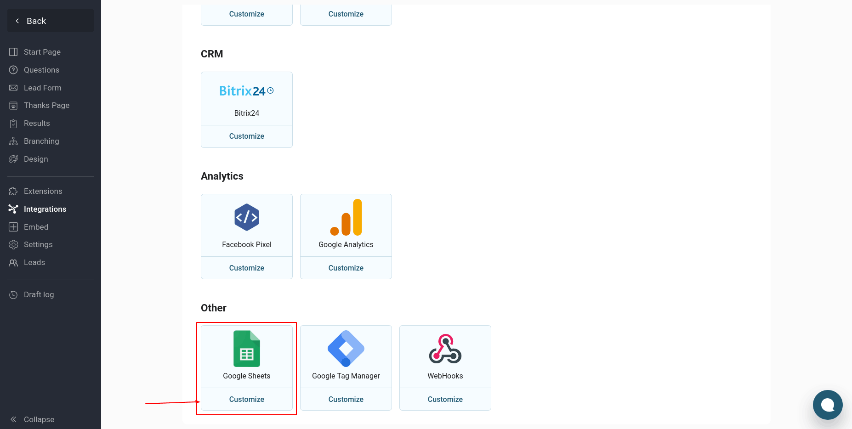Click the Google Sheets icon
The image size is (852, 429).
[247, 349]
